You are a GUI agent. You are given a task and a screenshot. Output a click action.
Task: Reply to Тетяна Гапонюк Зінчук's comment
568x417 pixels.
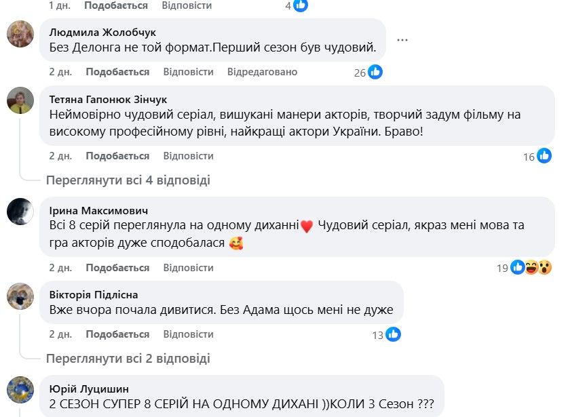point(188,156)
